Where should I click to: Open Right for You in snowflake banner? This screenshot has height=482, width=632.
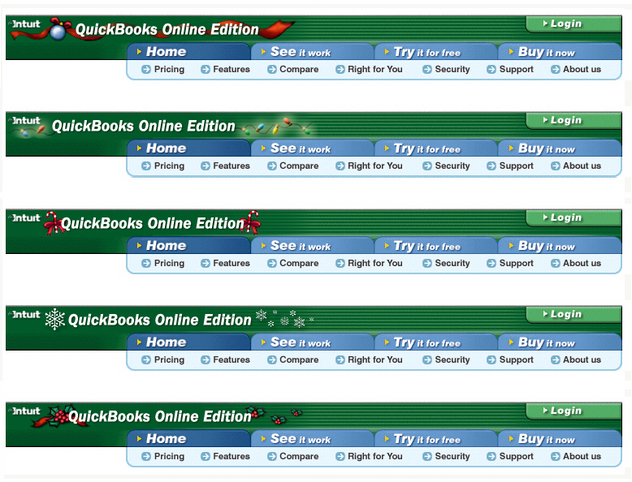click(x=374, y=360)
